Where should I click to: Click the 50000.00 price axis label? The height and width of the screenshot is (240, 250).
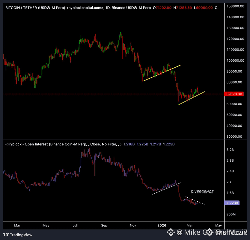point(234,115)
